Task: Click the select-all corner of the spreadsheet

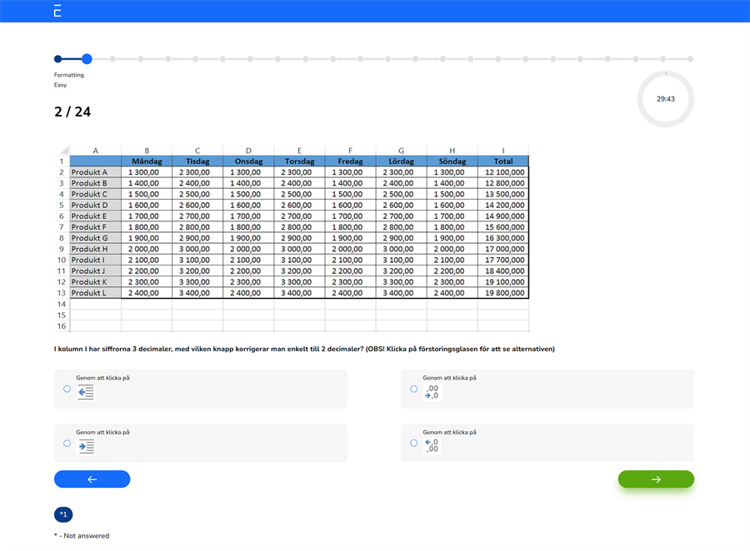Action: coord(63,151)
